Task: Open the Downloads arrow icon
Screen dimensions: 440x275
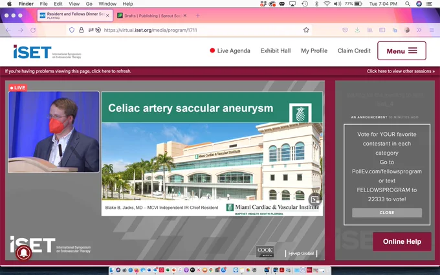Action: [357, 30]
